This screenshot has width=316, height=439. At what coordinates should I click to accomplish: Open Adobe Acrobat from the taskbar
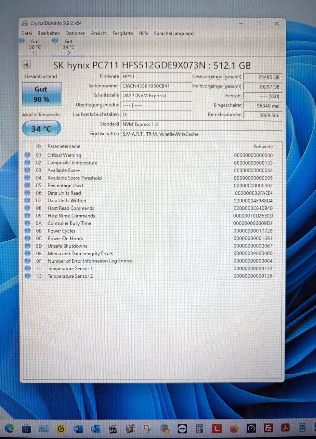(285, 428)
